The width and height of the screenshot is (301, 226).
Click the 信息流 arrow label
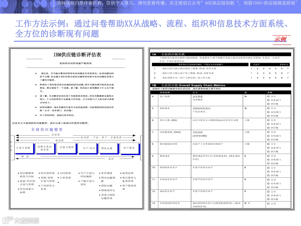click(x=56, y=135)
